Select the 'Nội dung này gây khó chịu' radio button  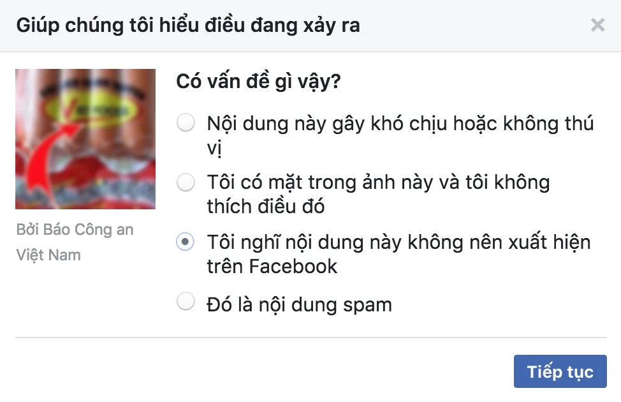(186, 123)
